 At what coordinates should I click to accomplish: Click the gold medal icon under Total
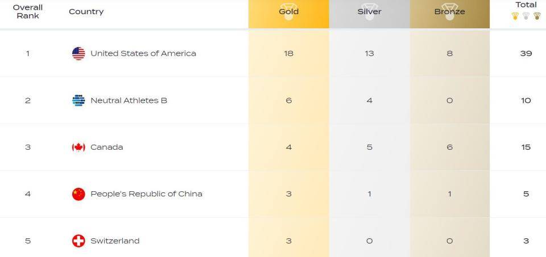pyautogui.click(x=515, y=16)
